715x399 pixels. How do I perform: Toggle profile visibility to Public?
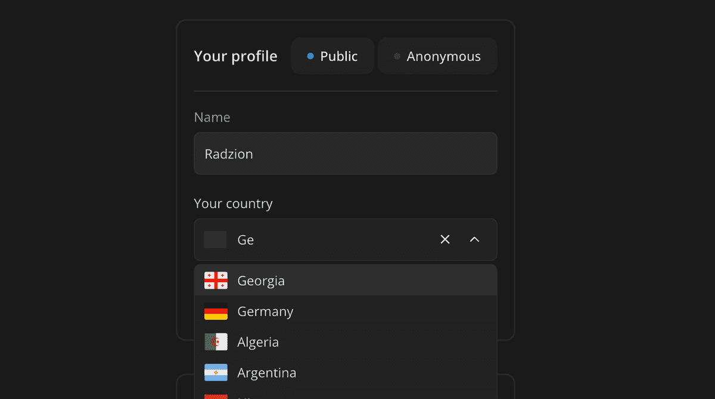(x=332, y=56)
